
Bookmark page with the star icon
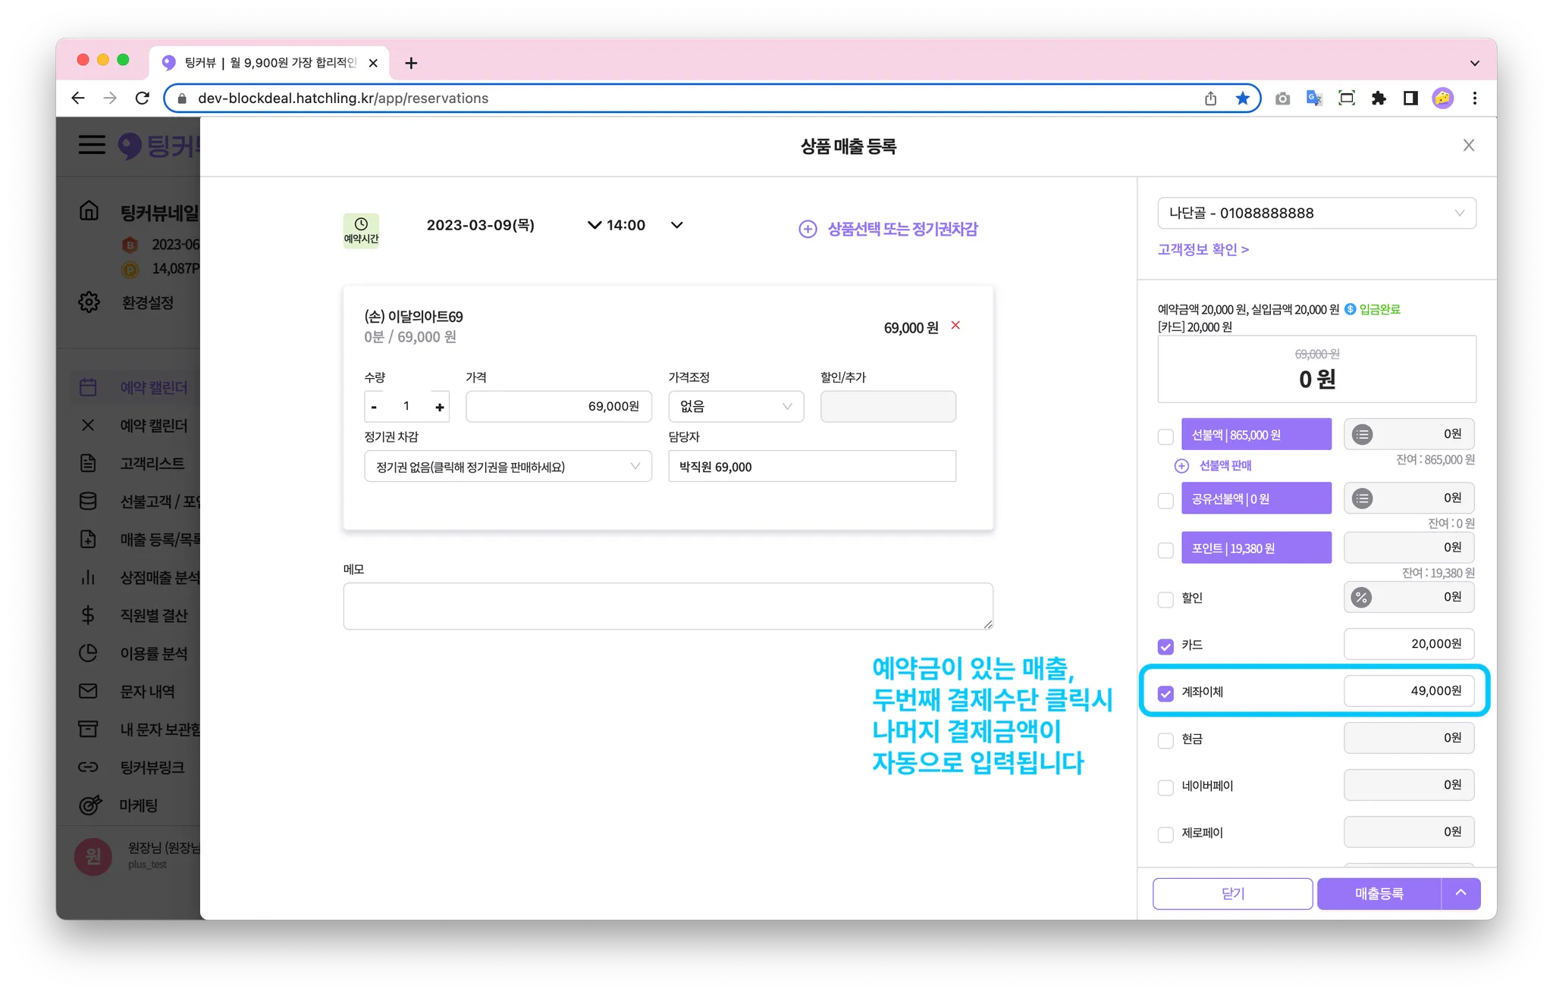(1242, 98)
